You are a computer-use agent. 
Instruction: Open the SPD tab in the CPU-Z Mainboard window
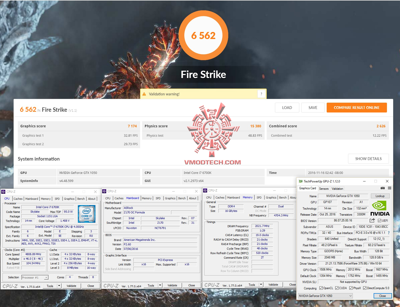point(158,198)
